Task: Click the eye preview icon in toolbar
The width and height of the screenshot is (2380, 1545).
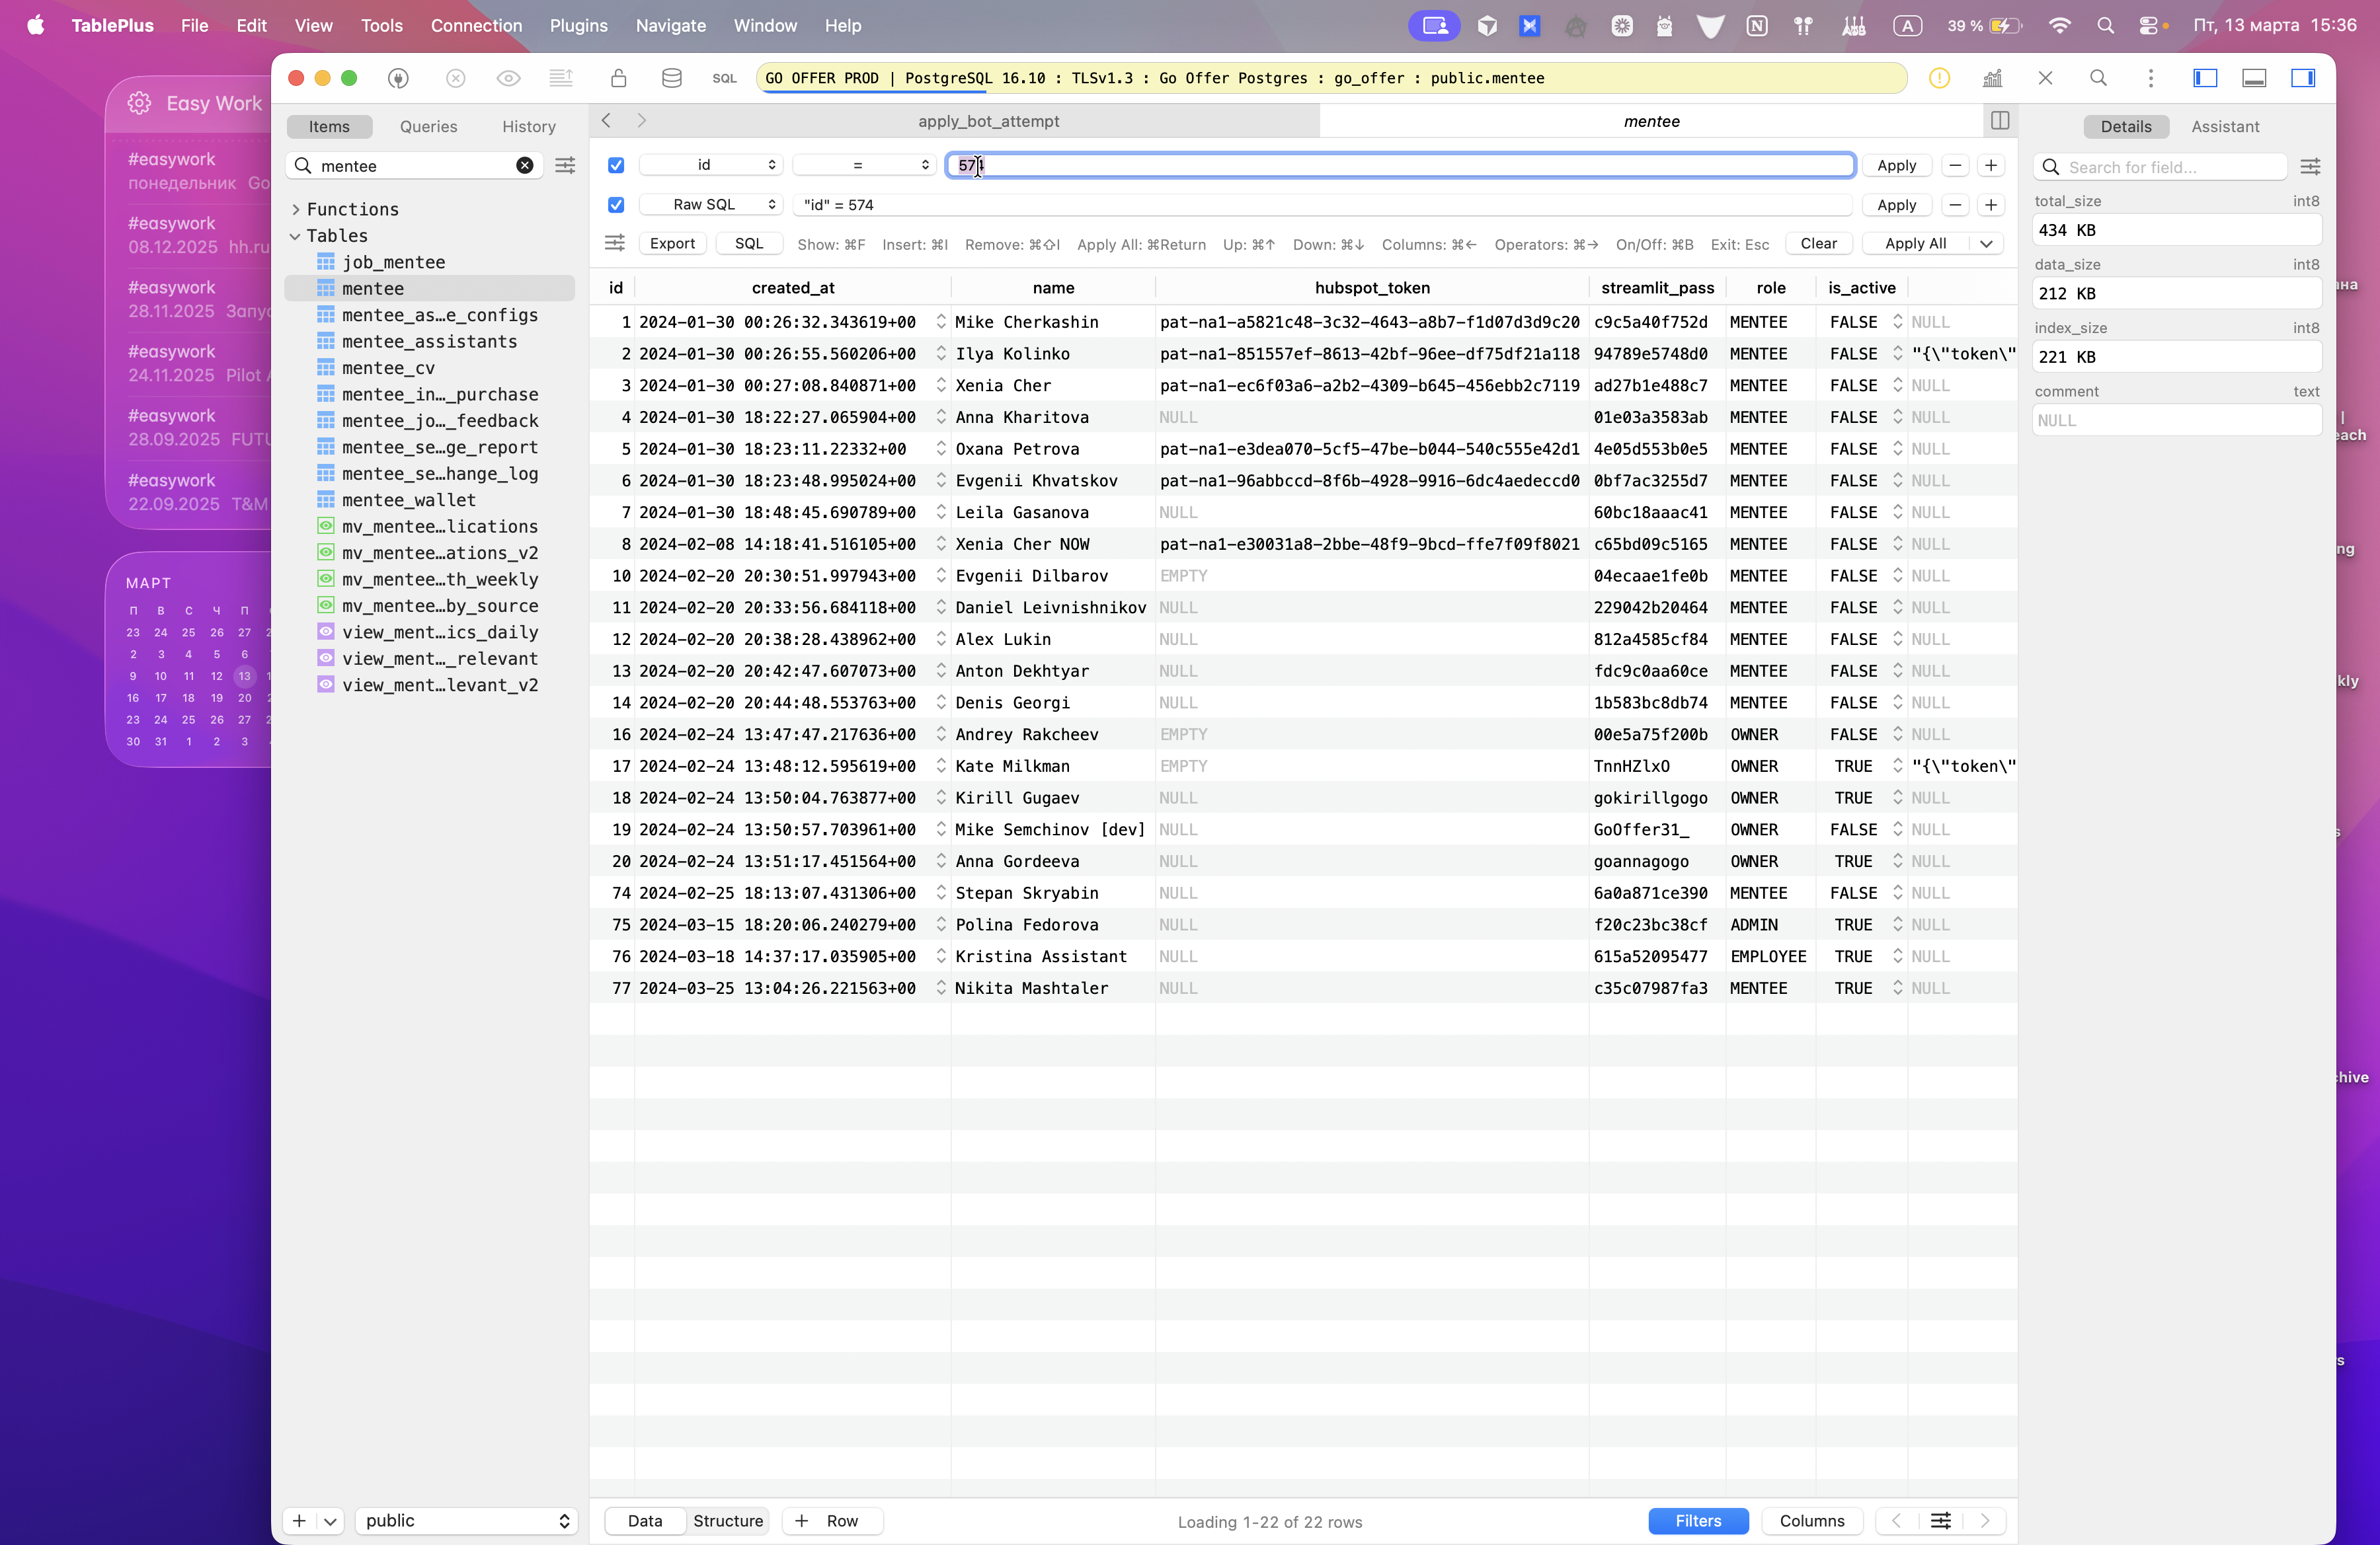Action: tap(508, 78)
